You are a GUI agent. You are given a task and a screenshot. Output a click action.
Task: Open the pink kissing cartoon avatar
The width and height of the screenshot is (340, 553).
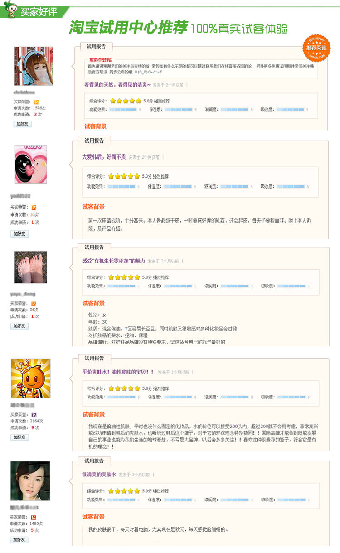coord(30,164)
